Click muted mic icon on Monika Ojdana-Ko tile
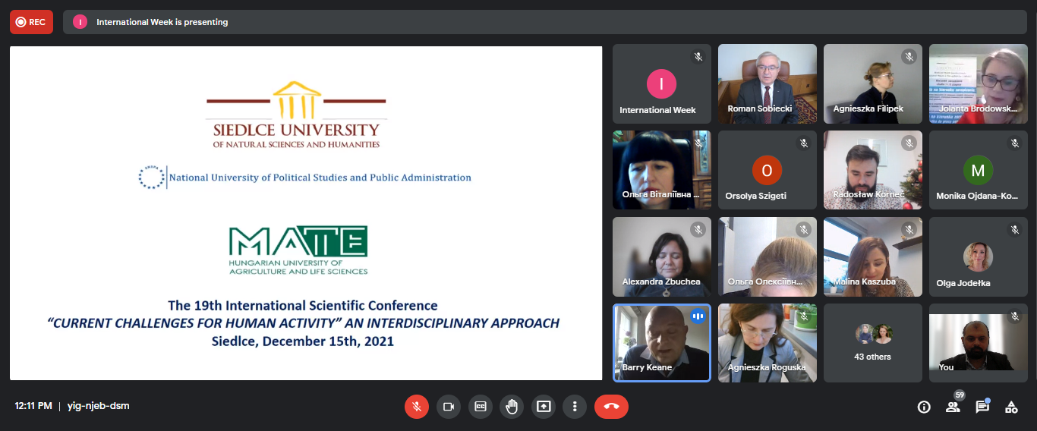 (1014, 143)
